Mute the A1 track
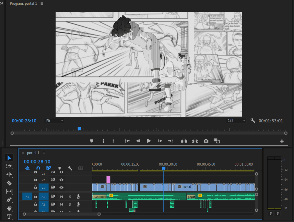 (61, 196)
